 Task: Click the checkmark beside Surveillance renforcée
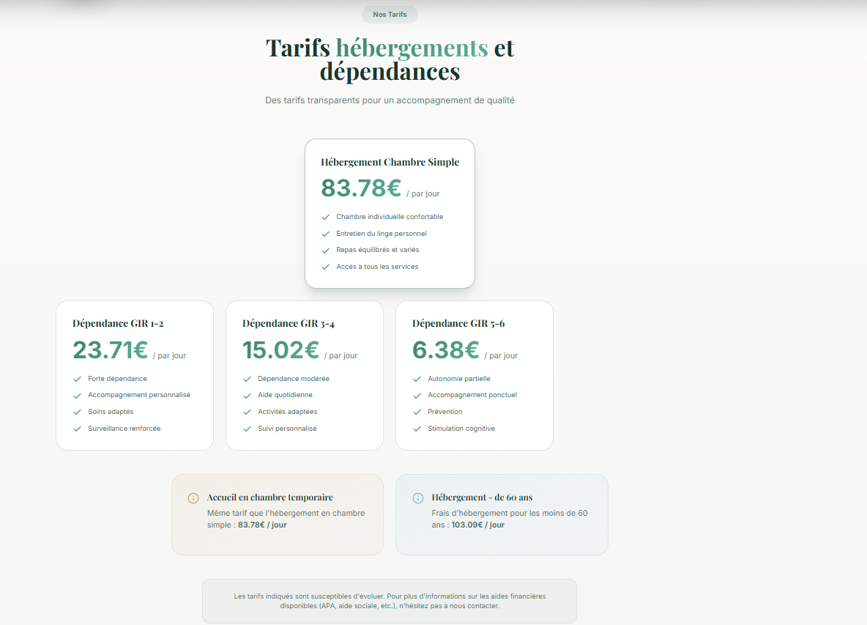(77, 428)
